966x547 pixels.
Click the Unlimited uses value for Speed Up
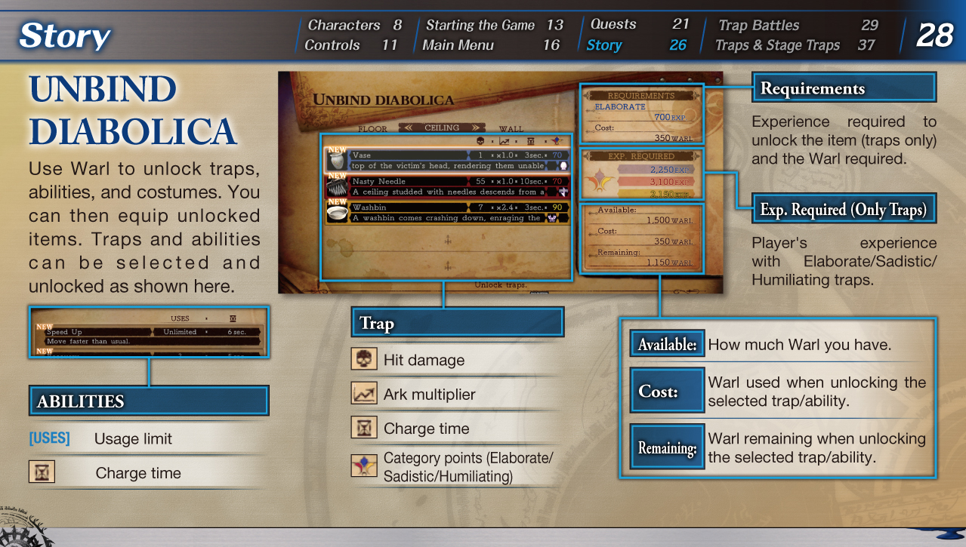(180, 332)
